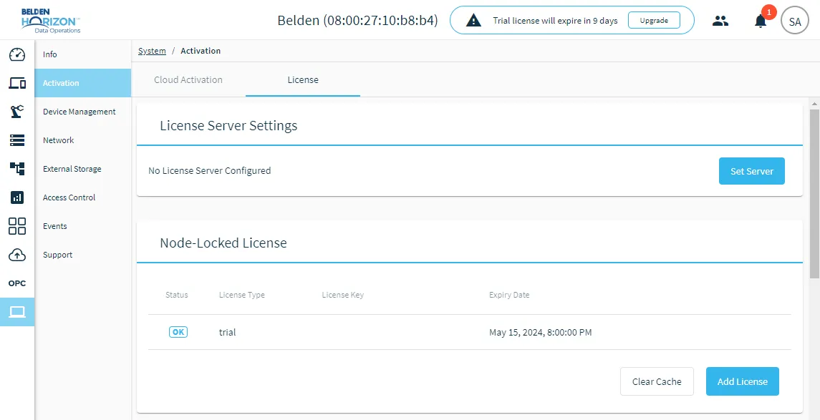Viewport: 820px width, 420px height.
Task: Open the OPC icon in sidebar
Action: click(17, 283)
